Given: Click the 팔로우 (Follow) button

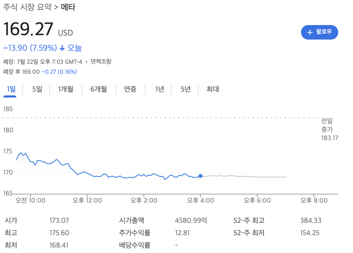Looking at the screenshot, I should (319, 32).
